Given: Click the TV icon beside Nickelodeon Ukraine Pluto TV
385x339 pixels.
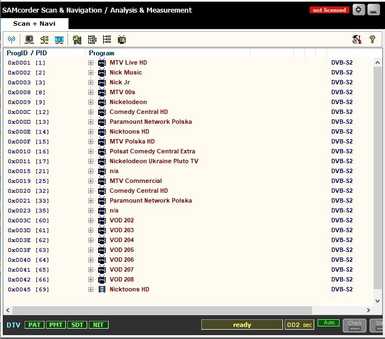Looking at the screenshot, I should tap(102, 161).
